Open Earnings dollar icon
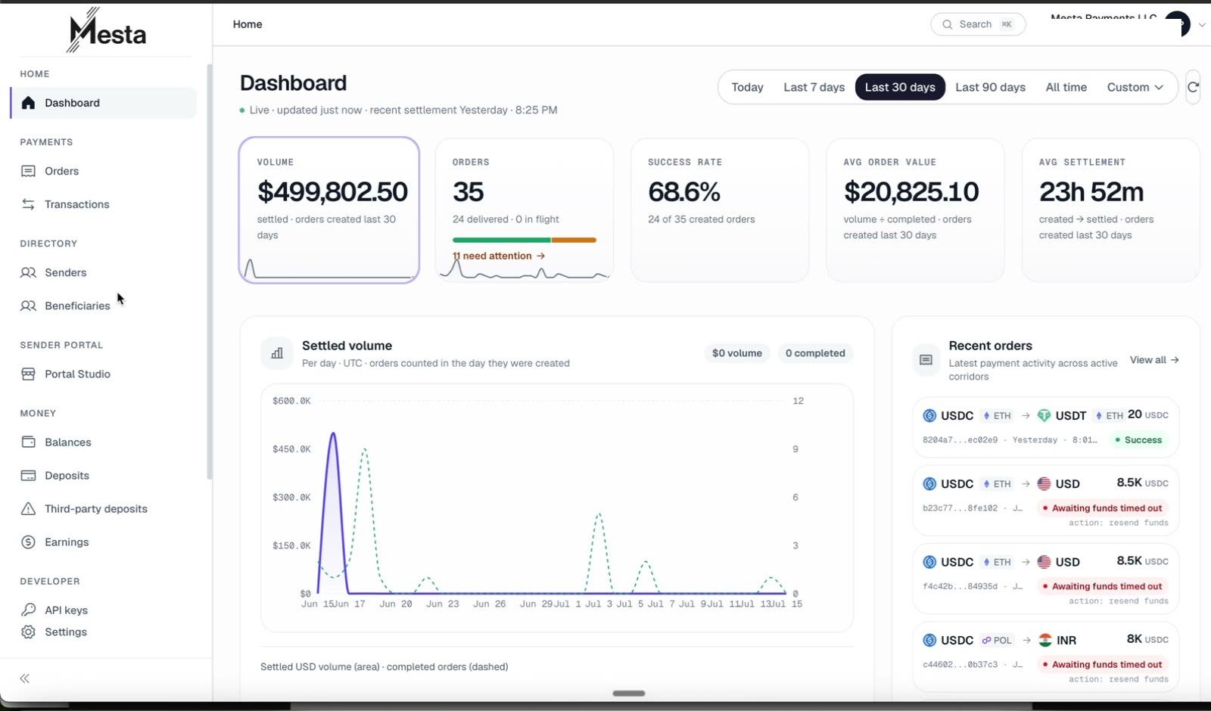 [28, 542]
